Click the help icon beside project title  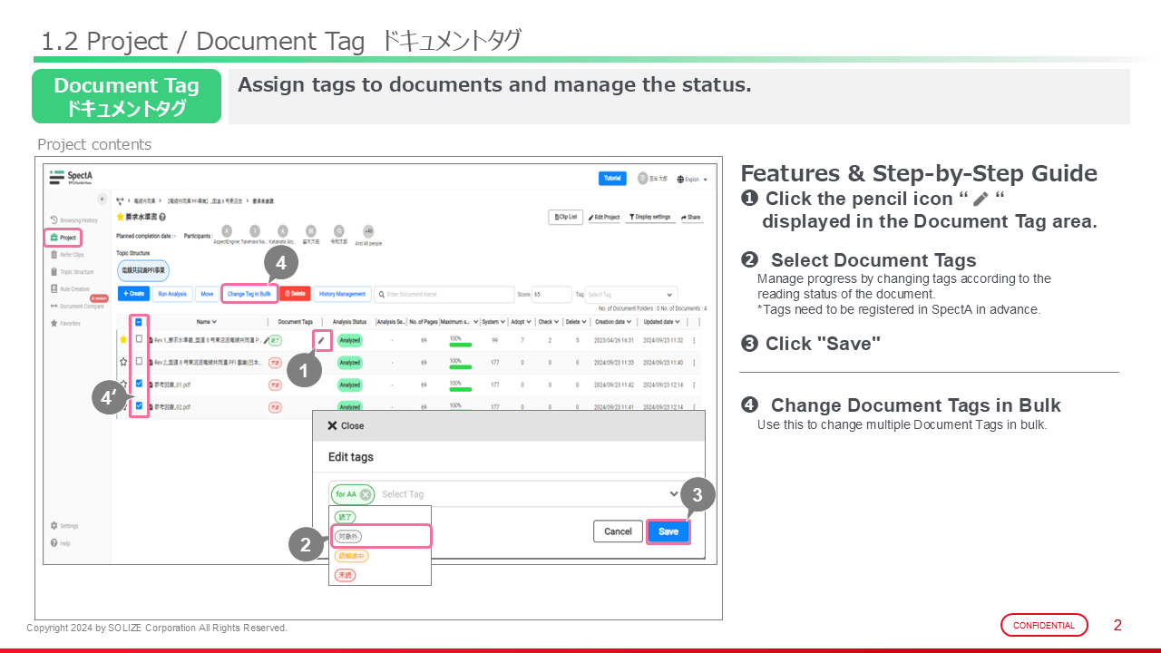click(161, 218)
